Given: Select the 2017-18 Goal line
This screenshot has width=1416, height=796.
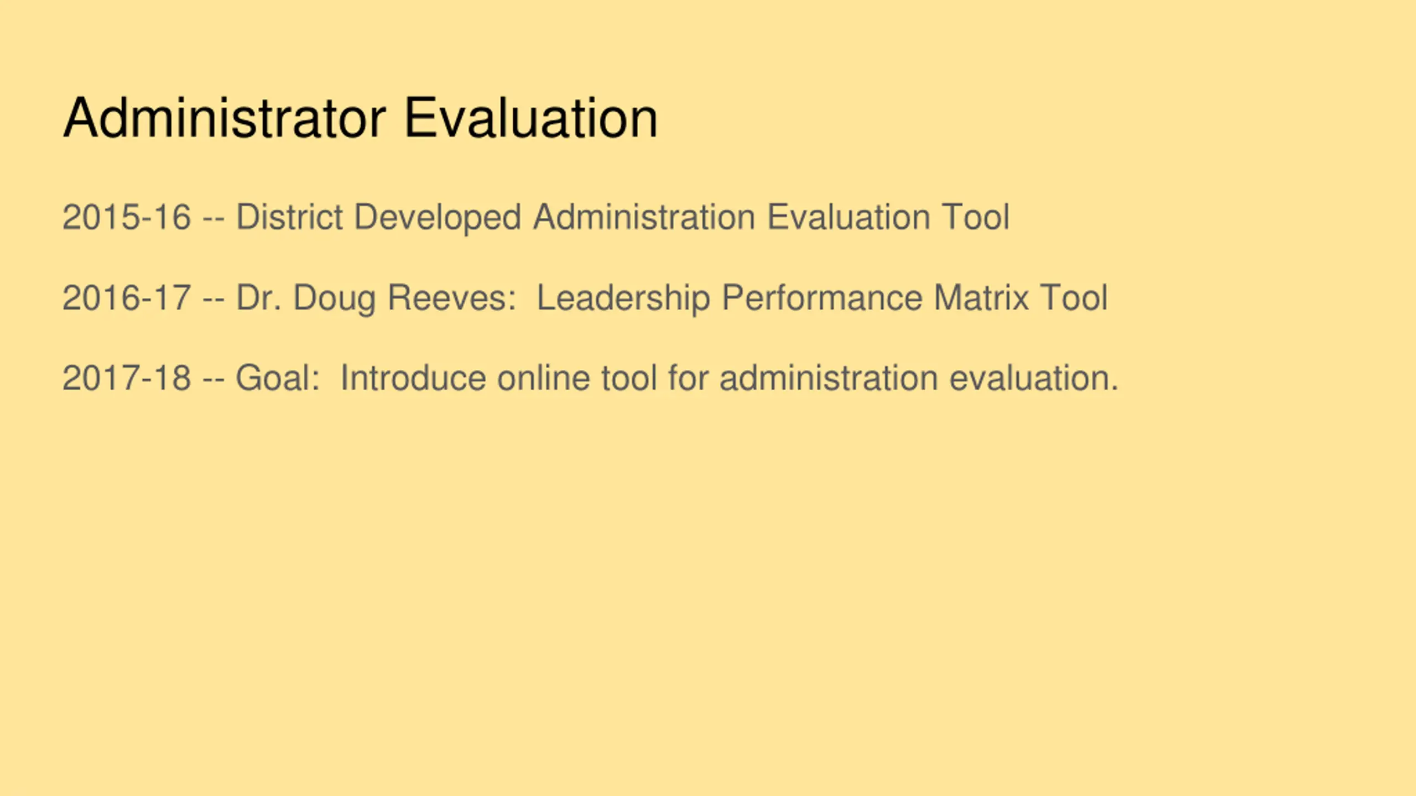Looking at the screenshot, I should (590, 379).
